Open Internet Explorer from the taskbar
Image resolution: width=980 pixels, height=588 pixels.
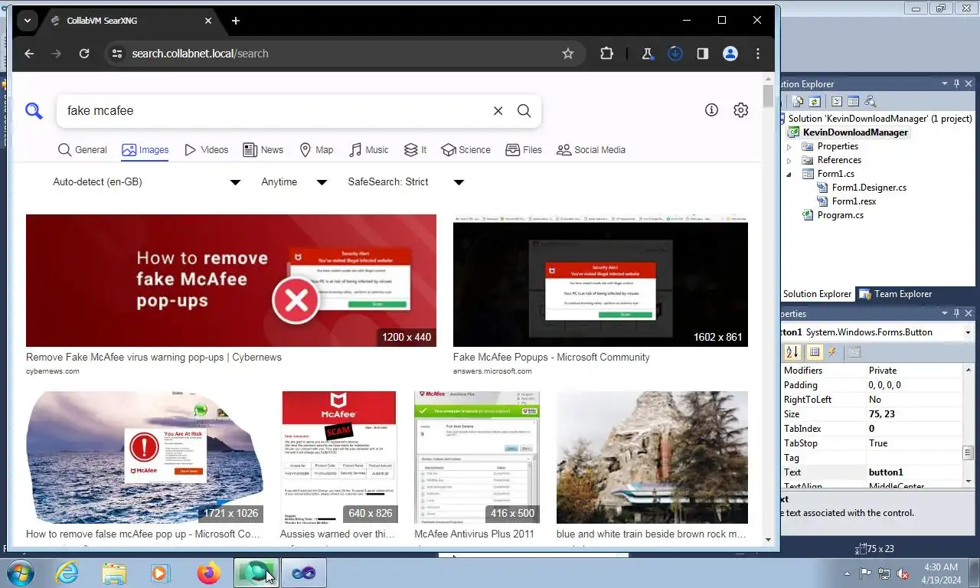click(67, 573)
